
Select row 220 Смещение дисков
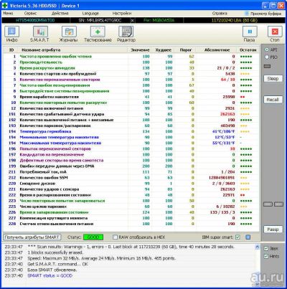point(131,184)
